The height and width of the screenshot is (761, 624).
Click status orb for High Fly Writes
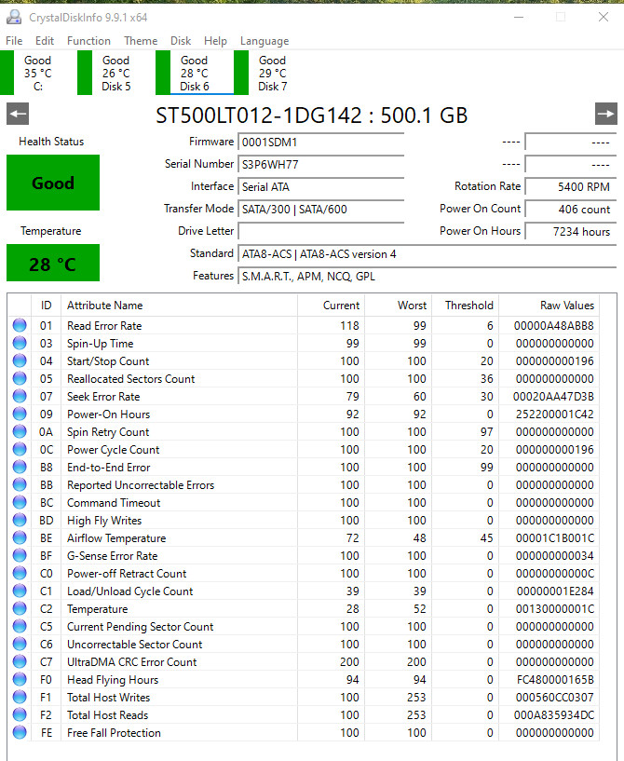[x=20, y=521]
